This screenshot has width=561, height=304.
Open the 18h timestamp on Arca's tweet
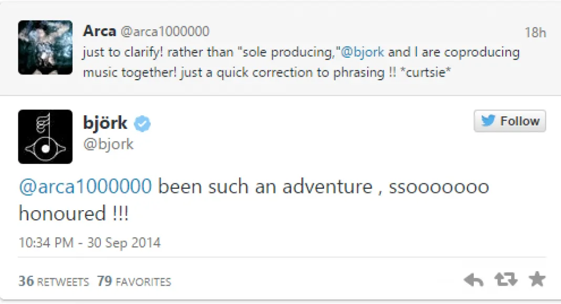coord(535,32)
